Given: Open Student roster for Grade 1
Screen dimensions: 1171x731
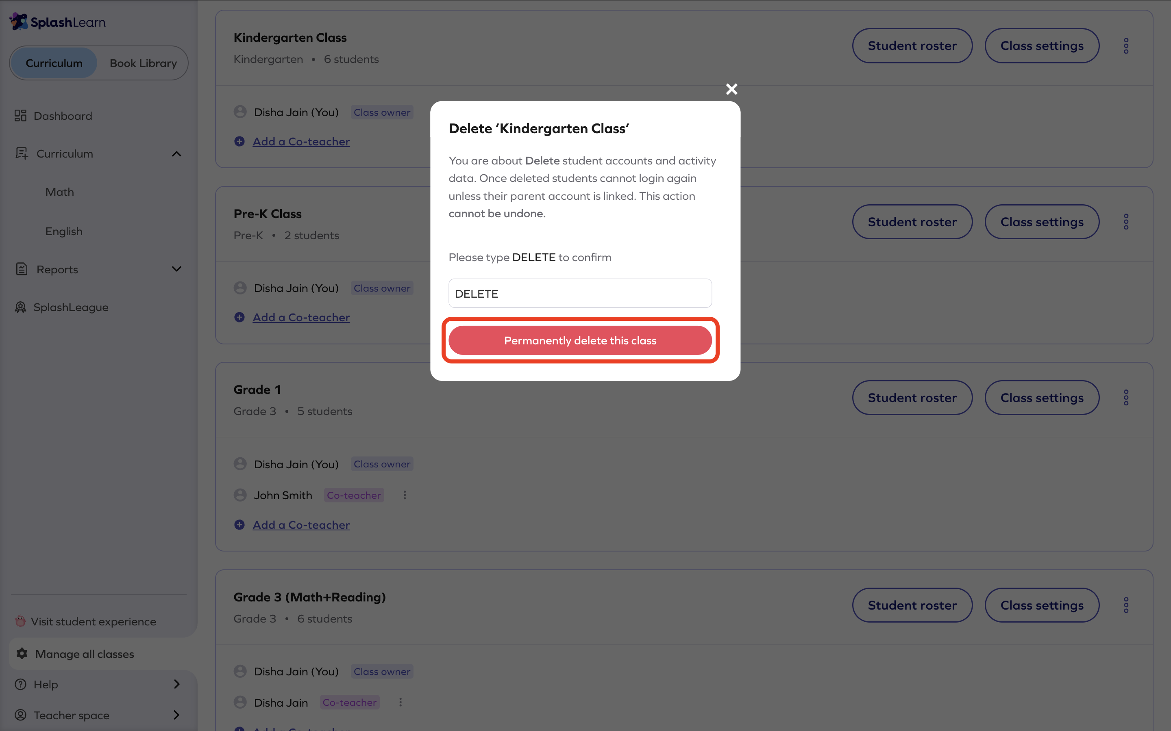Looking at the screenshot, I should pyautogui.click(x=912, y=398).
